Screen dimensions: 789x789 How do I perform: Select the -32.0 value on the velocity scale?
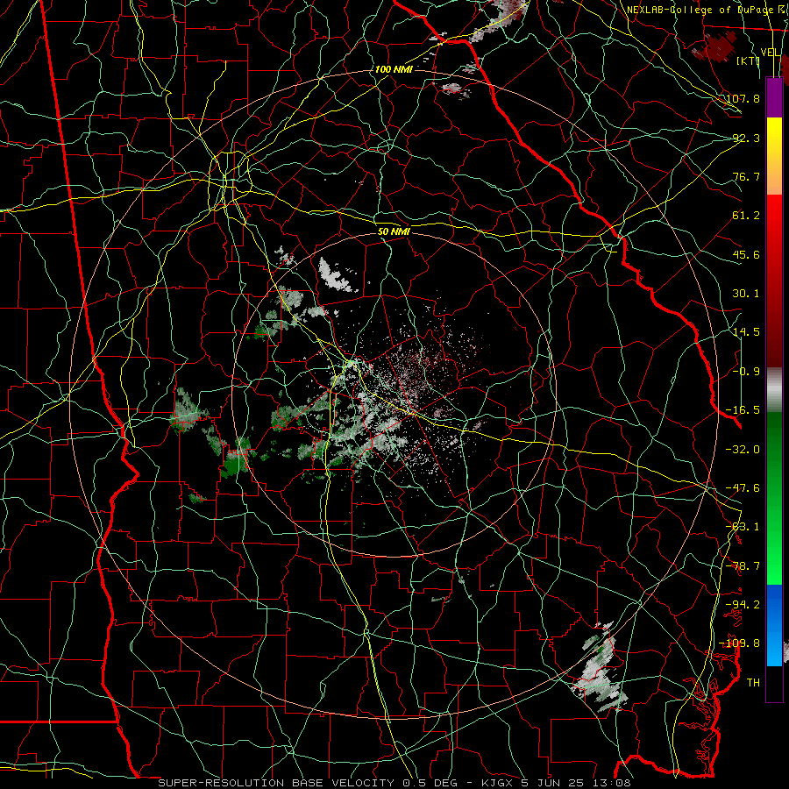coord(743,450)
